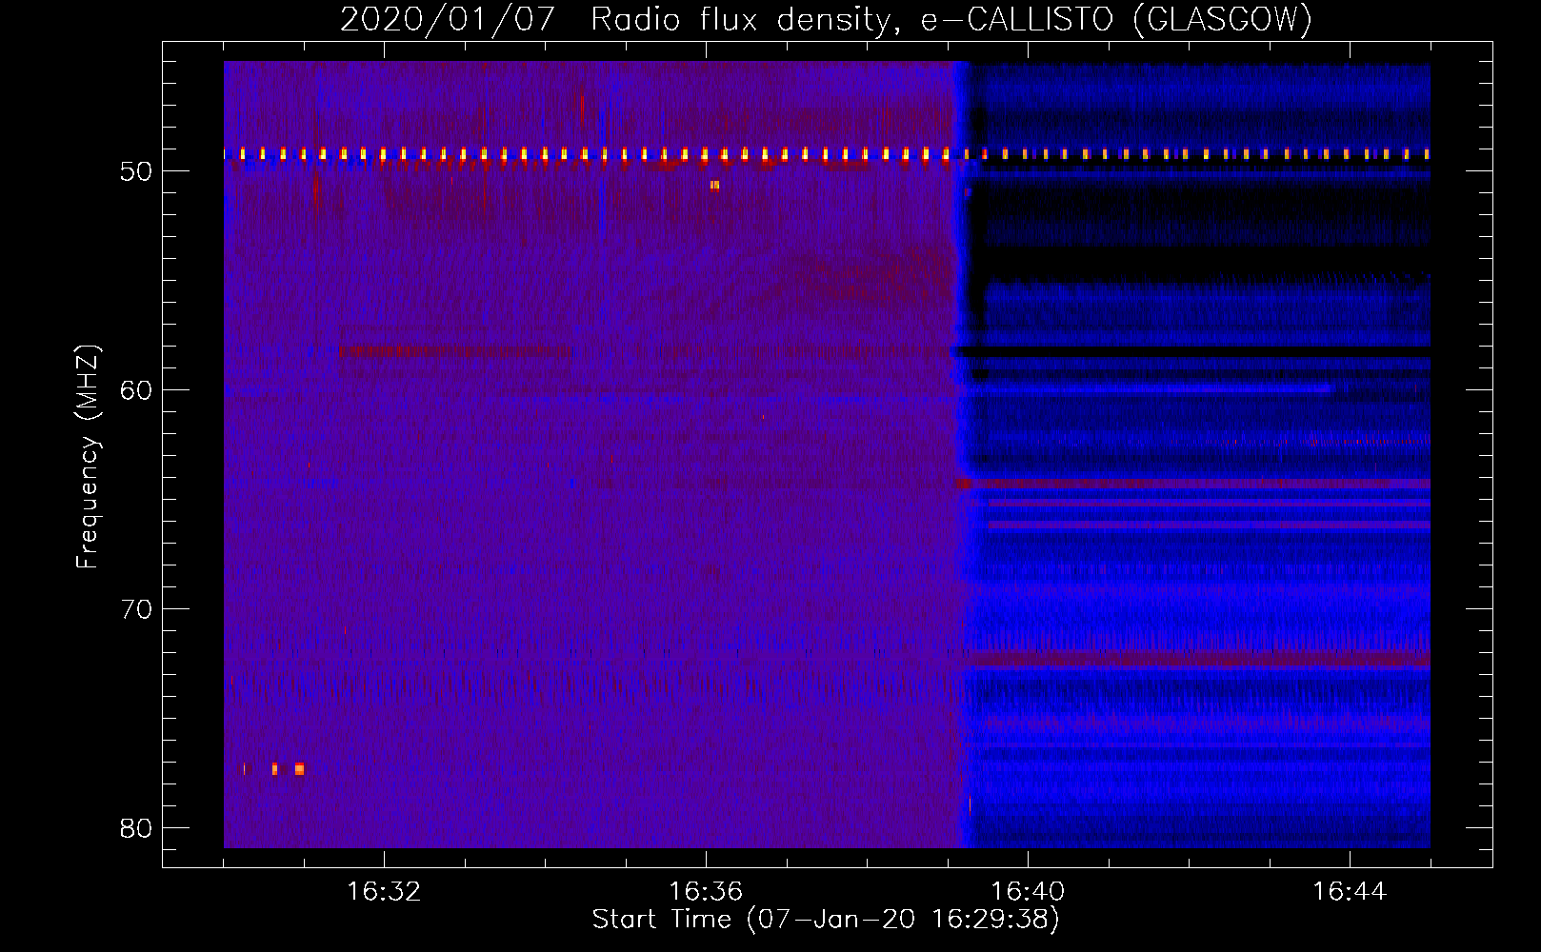The image size is (1541, 952).
Task: Click the 16:40 time tick label
Action: pos(1028,892)
